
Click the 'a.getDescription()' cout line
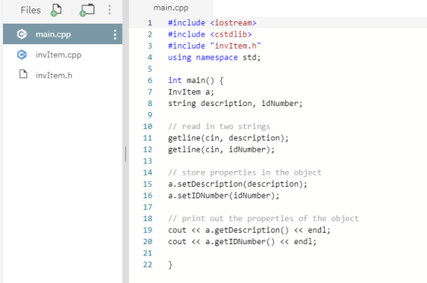249,230
